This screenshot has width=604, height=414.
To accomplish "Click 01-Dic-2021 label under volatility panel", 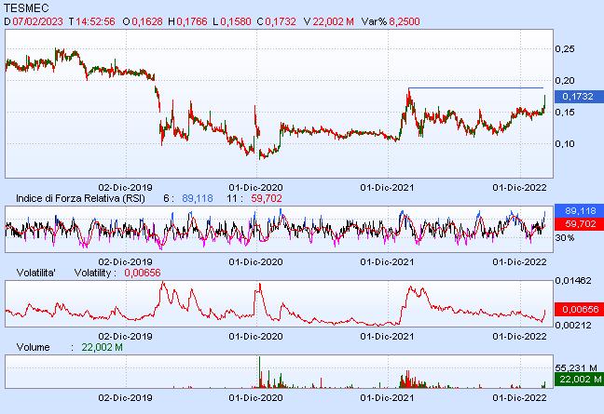I will point(387,337).
